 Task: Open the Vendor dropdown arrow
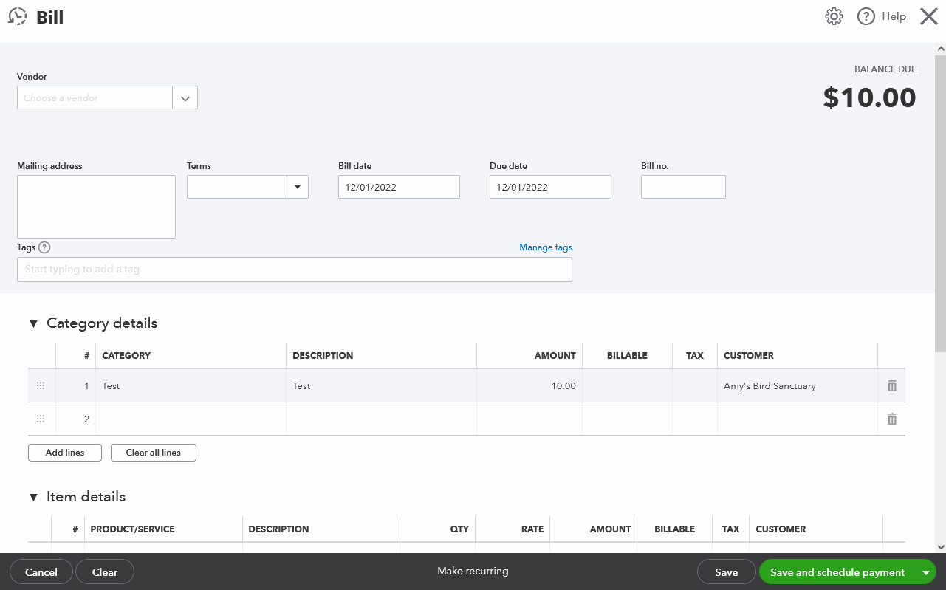185,97
